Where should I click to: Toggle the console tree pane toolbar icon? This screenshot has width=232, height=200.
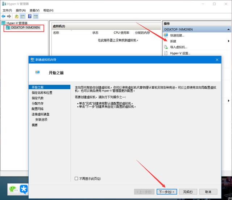click(x=22, y=16)
